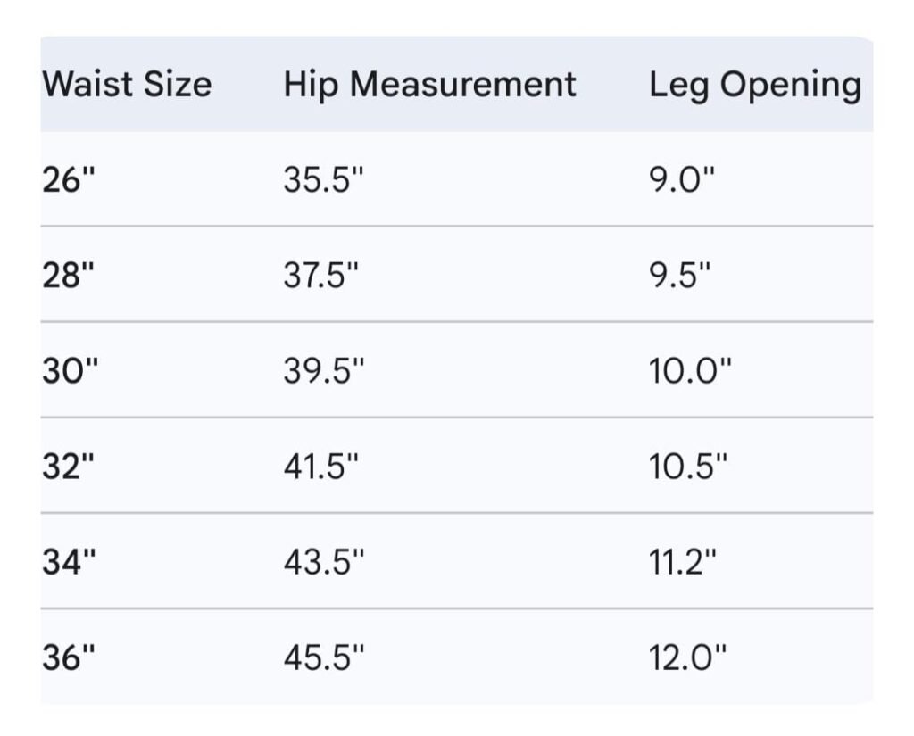The width and height of the screenshot is (914, 736).
Task: Click the 45.5" hip measurement value
Action: pos(325,657)
